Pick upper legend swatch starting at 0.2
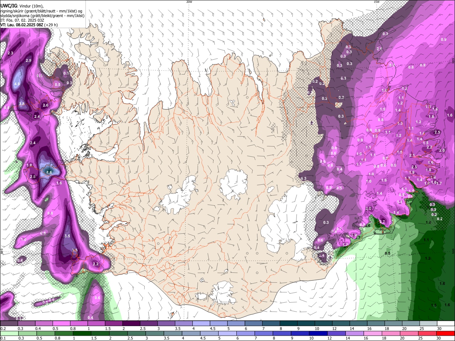The height and width of the screenshot is (341, 455). click(9, 324)
